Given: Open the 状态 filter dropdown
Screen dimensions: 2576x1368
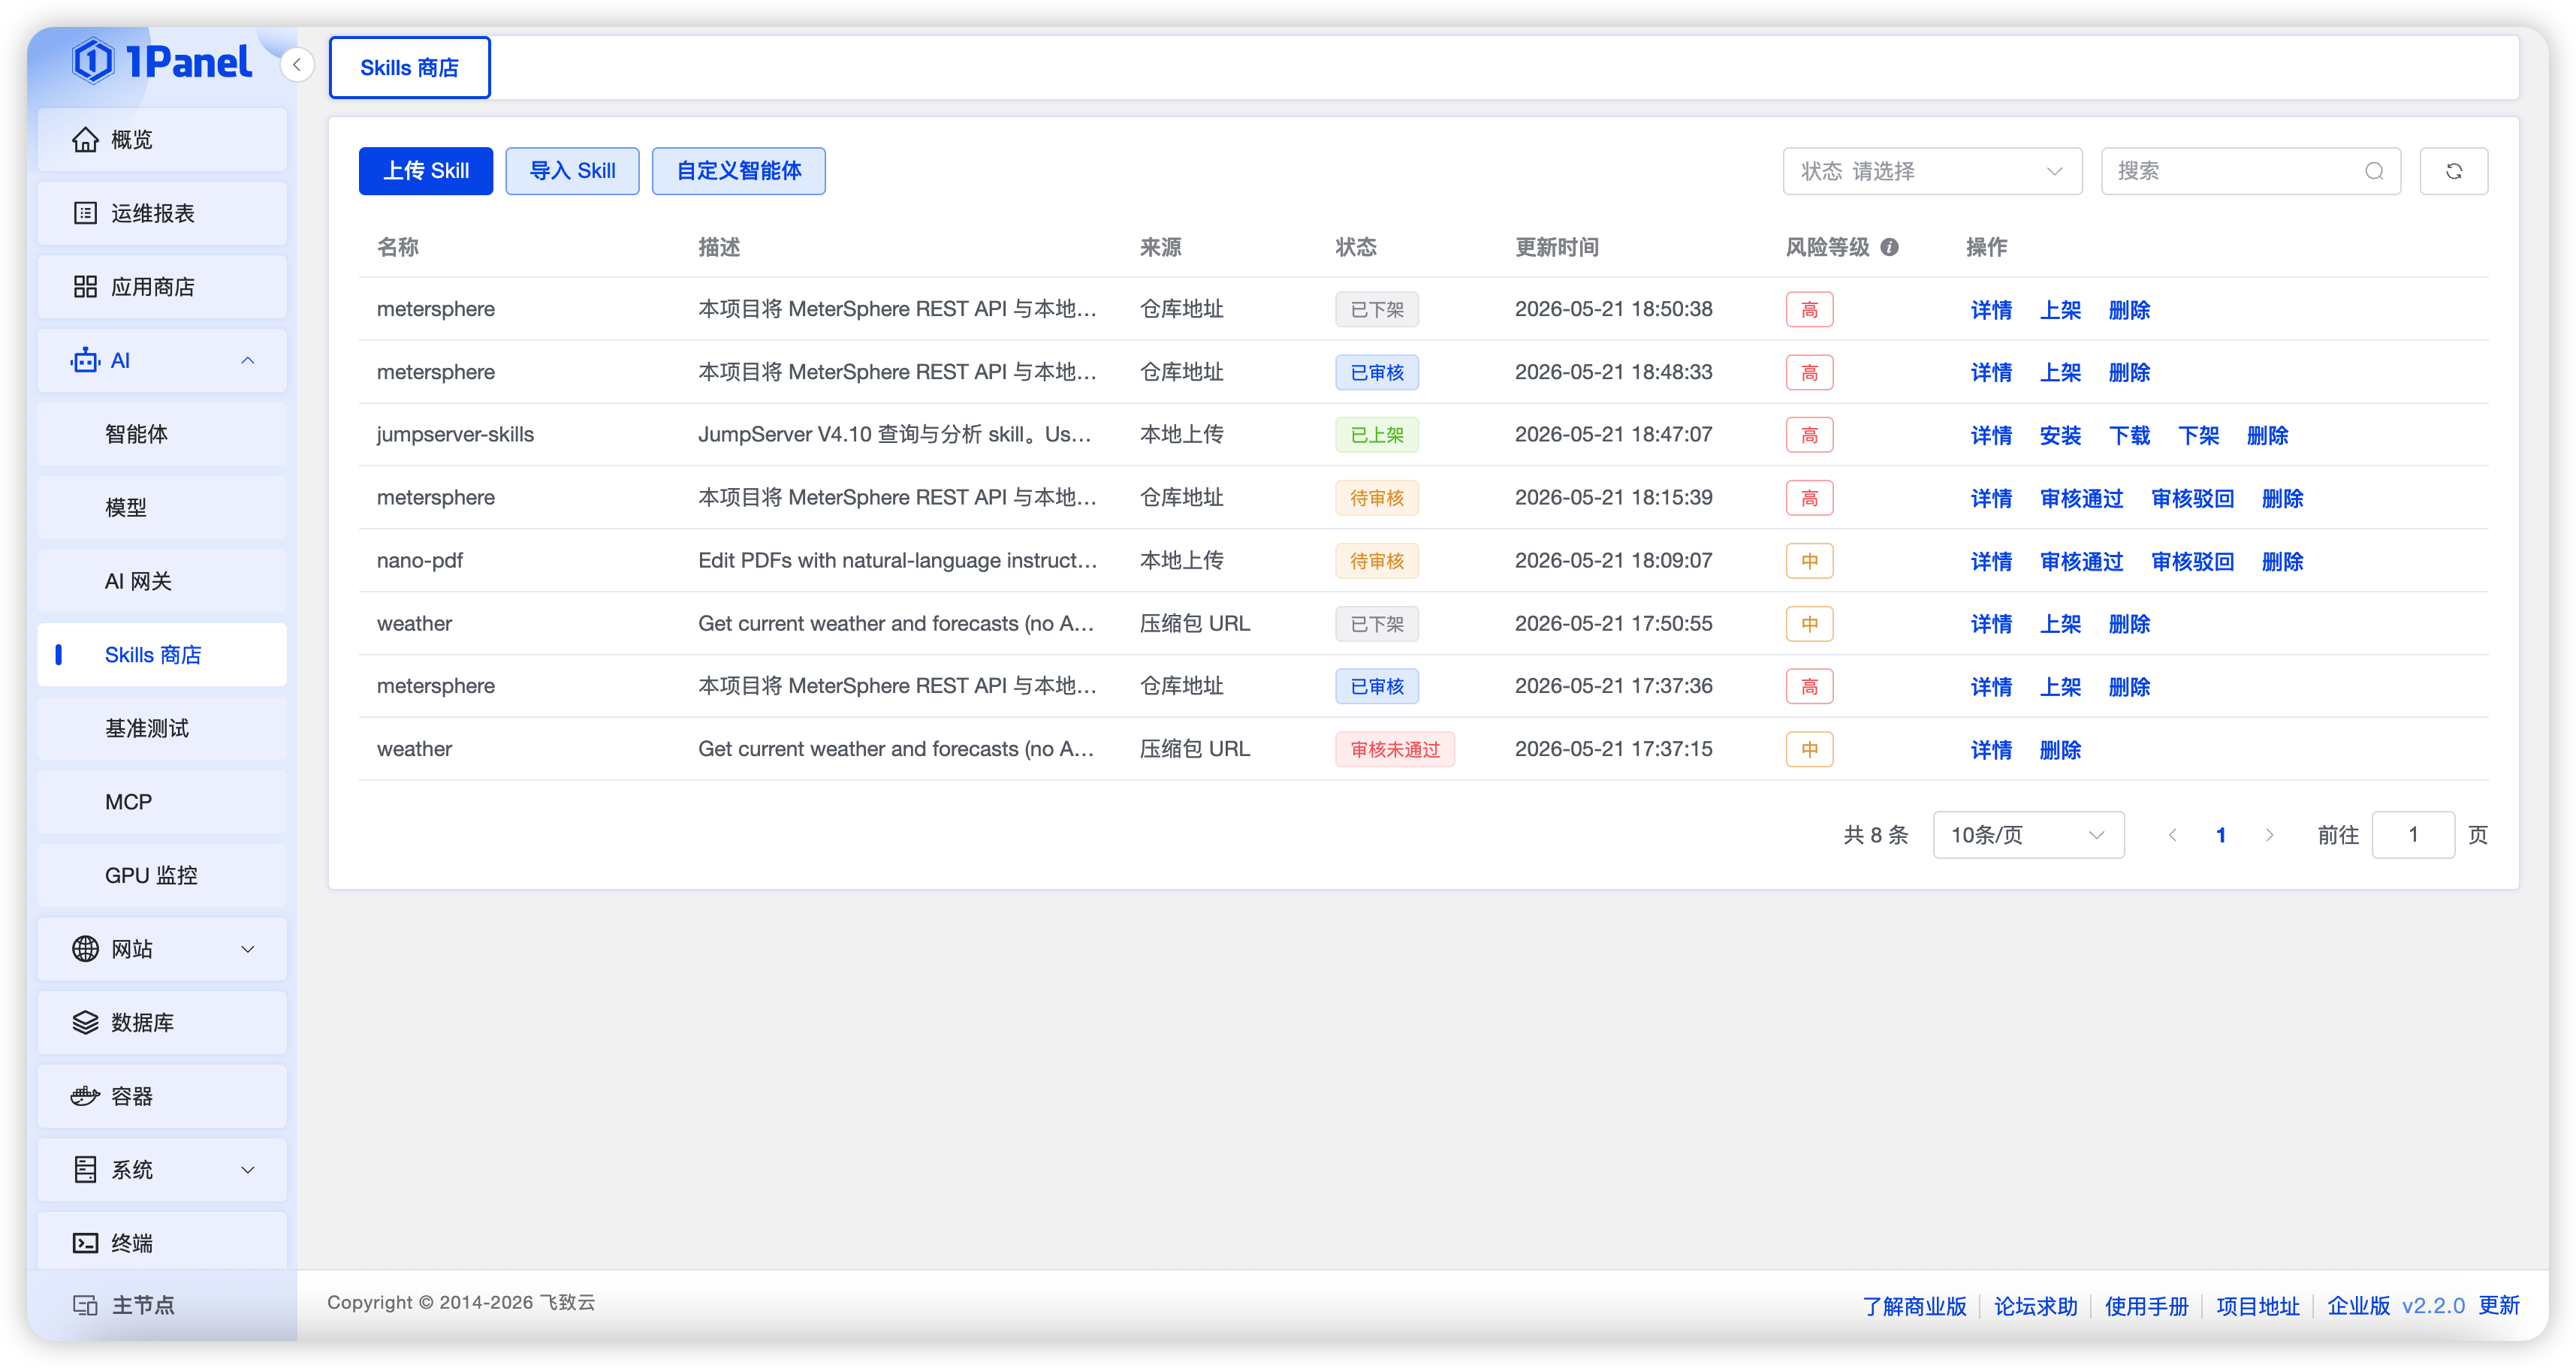Looking at the screenshot, I should click(x=1932, y=171).
